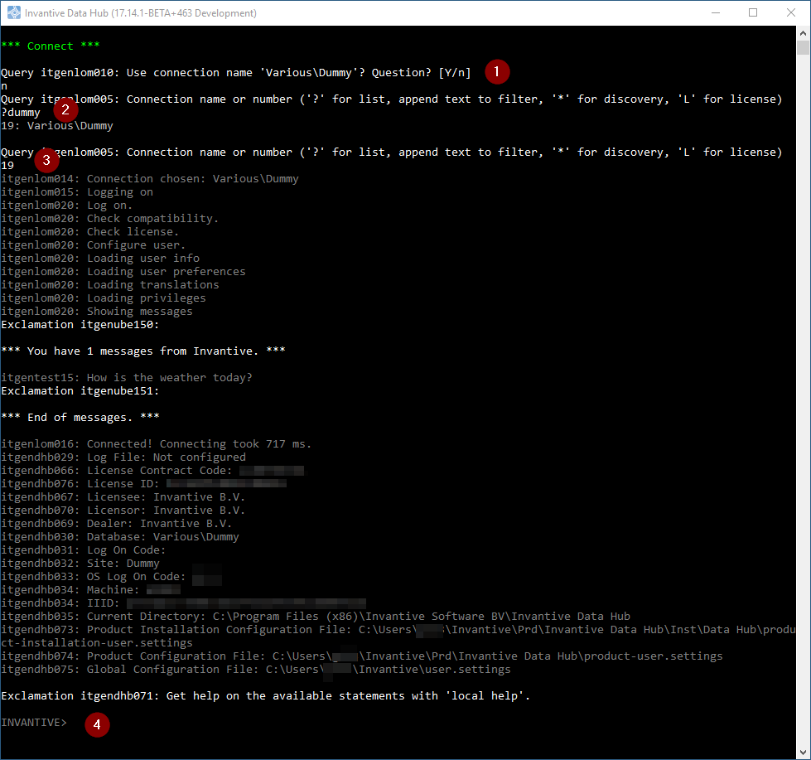Screen dimensions: 811x760
Task: Click the '?dummy' input line
Action: click(21, 112)
